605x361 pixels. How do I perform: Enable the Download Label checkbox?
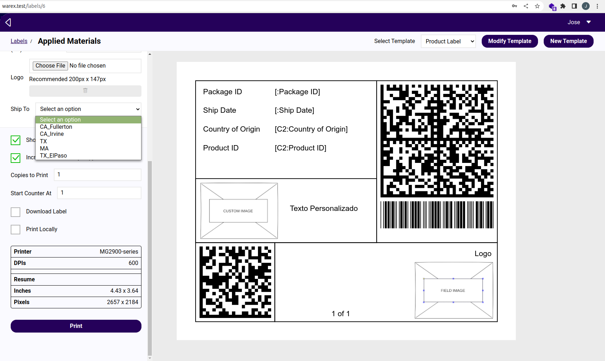coord(16,212)
